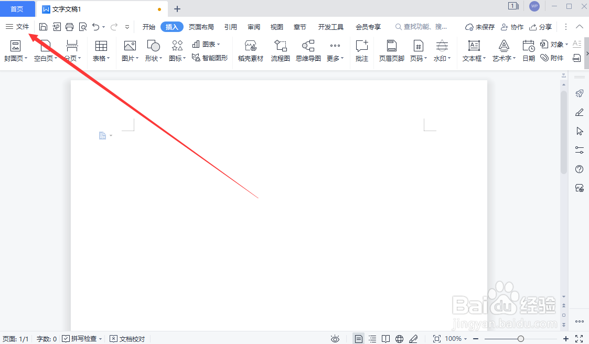Toggle web layout view in status bar
Viewport: 589px width, 344px height.
tap(399, 339)
